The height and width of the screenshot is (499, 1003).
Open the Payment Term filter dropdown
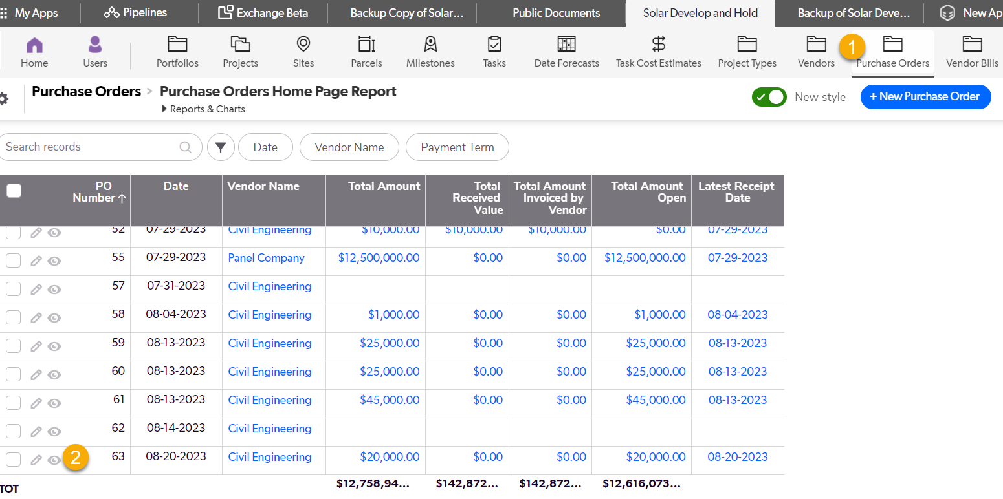[457, 147]
